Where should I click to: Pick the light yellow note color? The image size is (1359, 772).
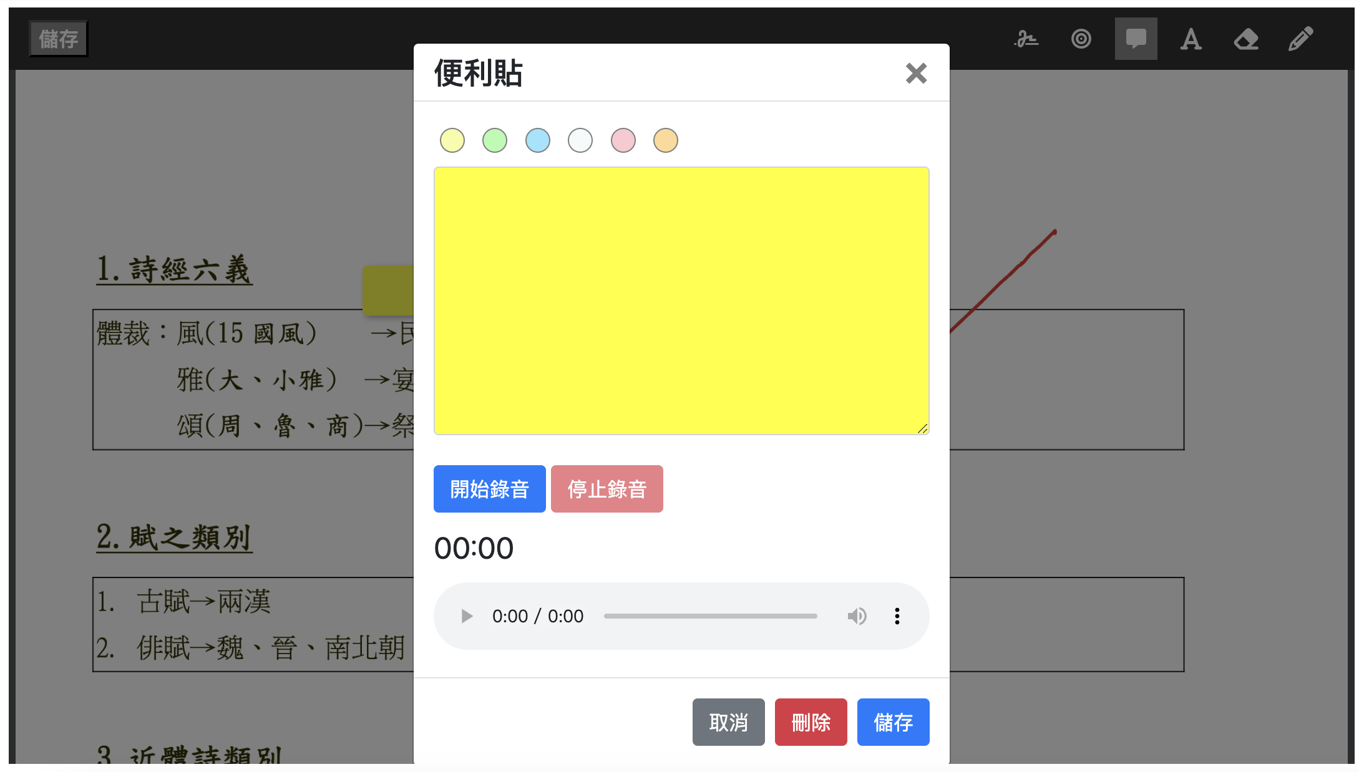point(452,140)
